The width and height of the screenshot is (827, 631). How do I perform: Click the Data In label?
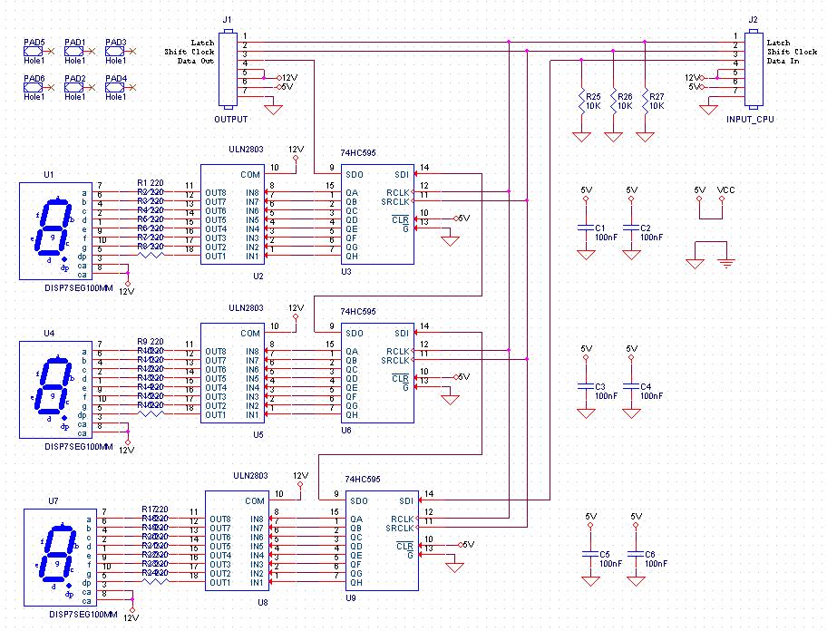pyautogui.click(x=783, y=61)
